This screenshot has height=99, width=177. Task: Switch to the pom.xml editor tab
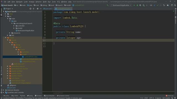[48, 9]
